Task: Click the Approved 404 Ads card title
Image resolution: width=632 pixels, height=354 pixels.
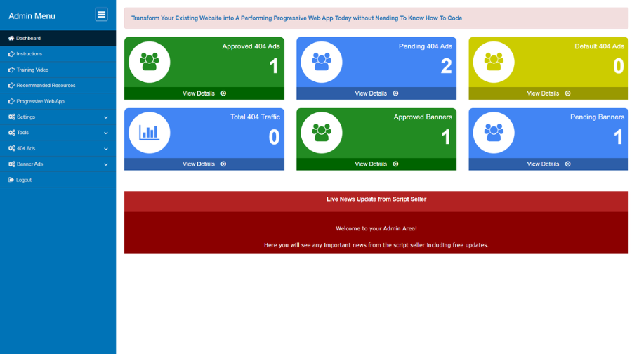Action: click(251, 46)
